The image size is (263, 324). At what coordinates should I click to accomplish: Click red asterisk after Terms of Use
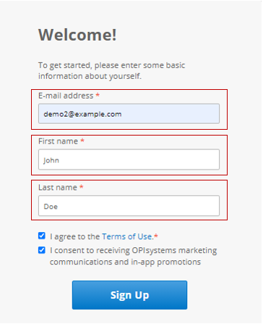(x=156, y=236)
